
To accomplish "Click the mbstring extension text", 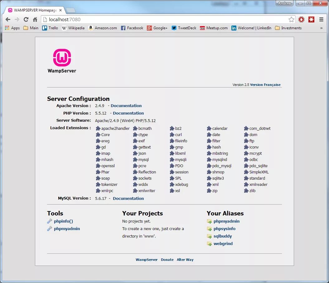I will [x=220, y=153].
